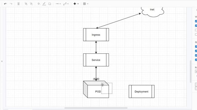Click the :8080 port label
Viewport: 197px width, 110px height.
tap(96, 79)
